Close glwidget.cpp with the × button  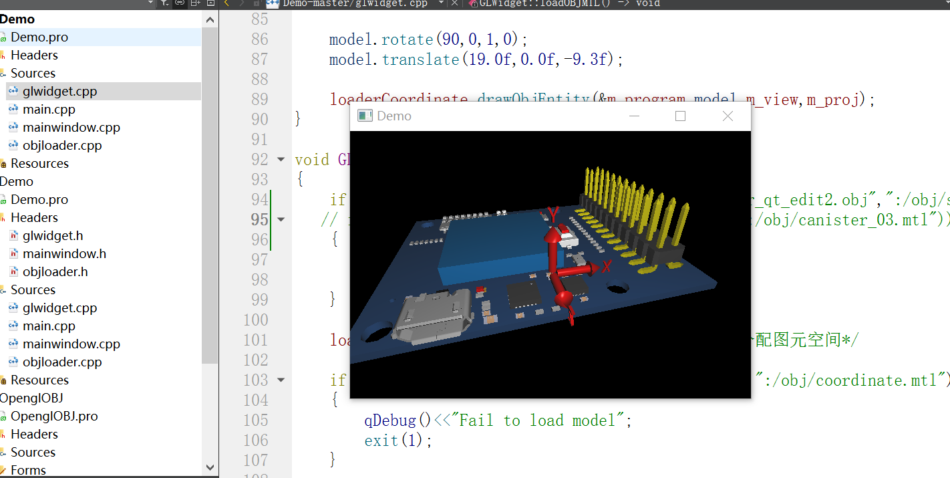(x=455, y=4)
